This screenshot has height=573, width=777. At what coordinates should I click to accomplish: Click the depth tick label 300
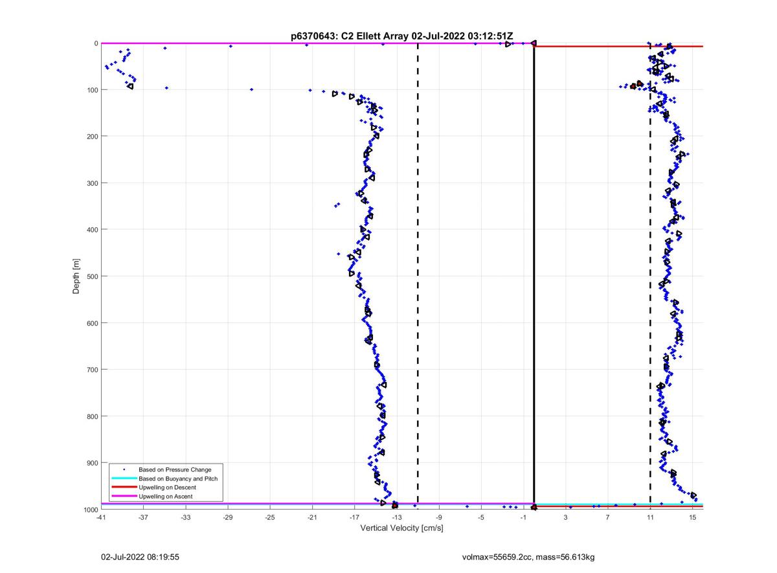click(x=91, y=183)
